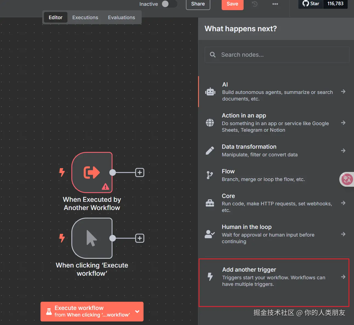
Task: Switch to the Evaluations tab
Action: (121, 18)
